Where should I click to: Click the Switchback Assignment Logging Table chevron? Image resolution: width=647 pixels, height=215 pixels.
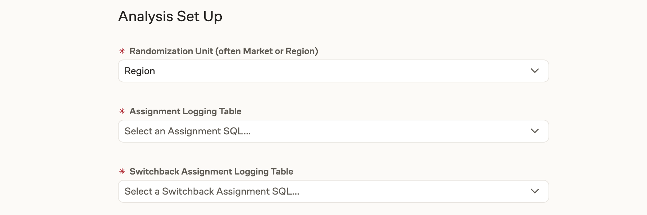coord(534,191)
